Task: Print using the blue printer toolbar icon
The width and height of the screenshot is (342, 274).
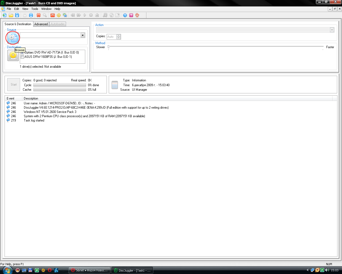Action: [31, 15]
